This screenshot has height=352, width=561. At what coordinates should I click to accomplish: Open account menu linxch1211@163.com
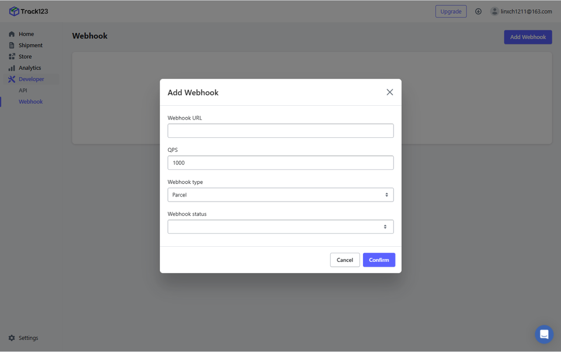pos(526,11)
